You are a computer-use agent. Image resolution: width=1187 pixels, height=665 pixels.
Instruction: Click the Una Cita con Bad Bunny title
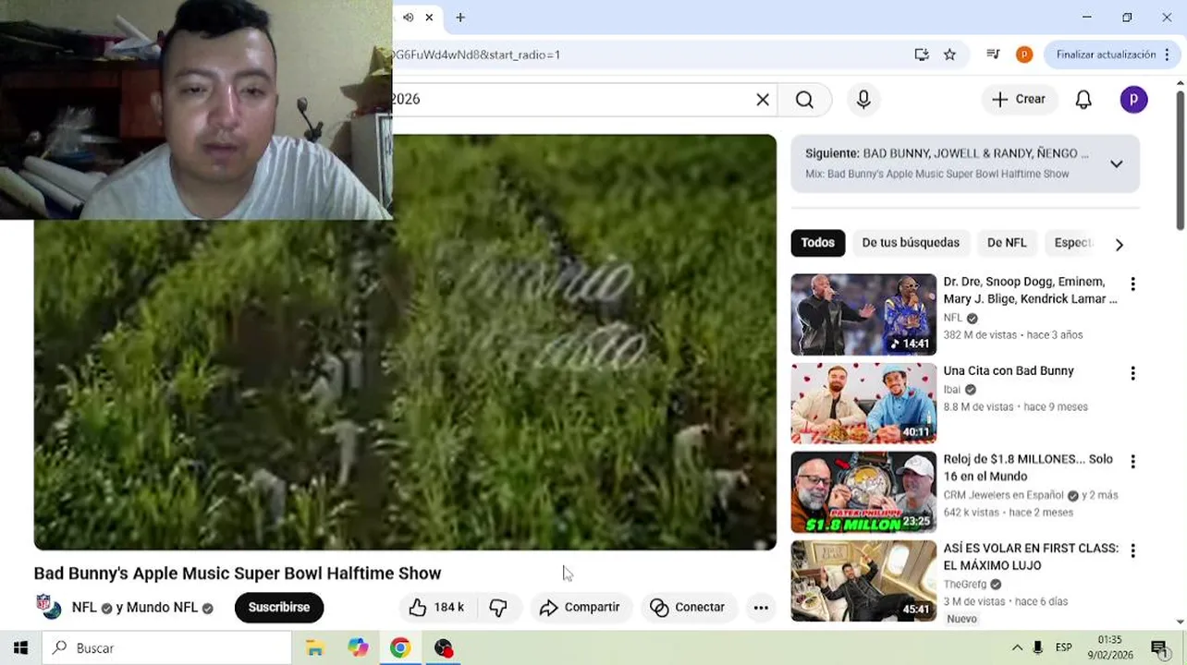click(1008, 371)
